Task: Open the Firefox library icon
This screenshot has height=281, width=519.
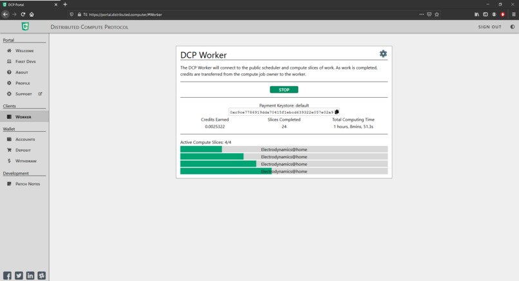Action: pyautogui.click(x=477, y=14)
